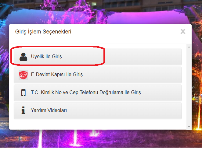Image resolution: width=202 pixels, height=154 pixels.
Task: Click the "Üyelik ile Giriş" text label
Action: [46, 57]
